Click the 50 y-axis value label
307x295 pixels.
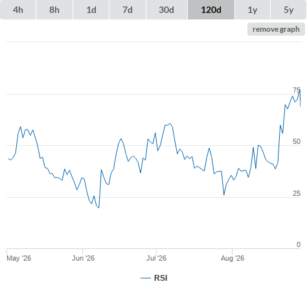tap(297, 141)
